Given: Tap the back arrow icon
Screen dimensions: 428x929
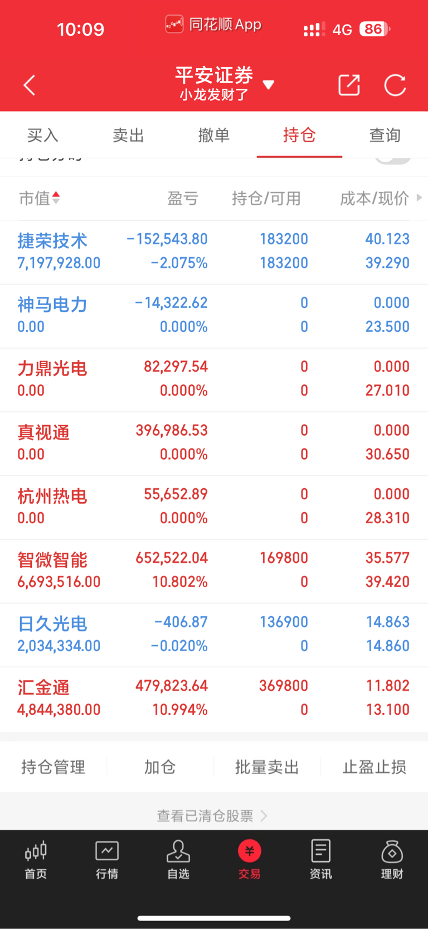Looking at the screenshot, I should tap(30, 85).
